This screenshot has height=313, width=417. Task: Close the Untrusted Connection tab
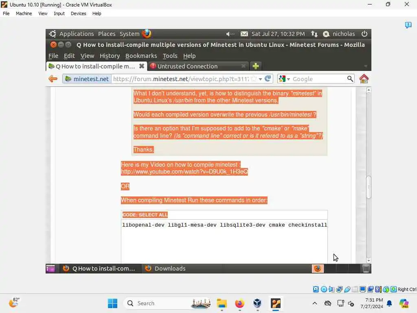click(244, 66)
